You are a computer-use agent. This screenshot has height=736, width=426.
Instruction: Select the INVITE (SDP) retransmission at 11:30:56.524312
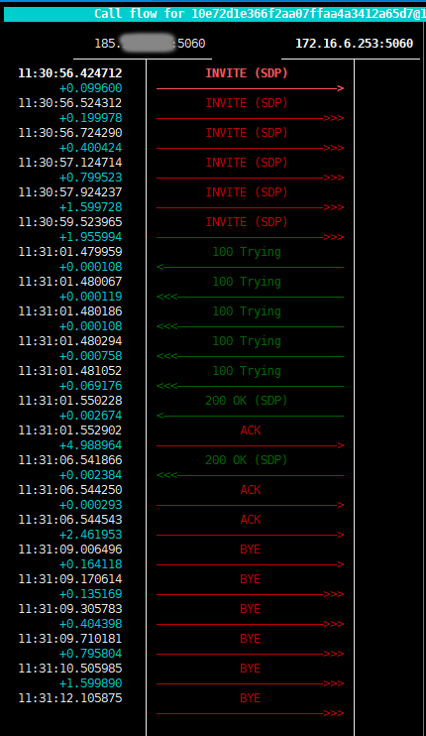[247, 103]
